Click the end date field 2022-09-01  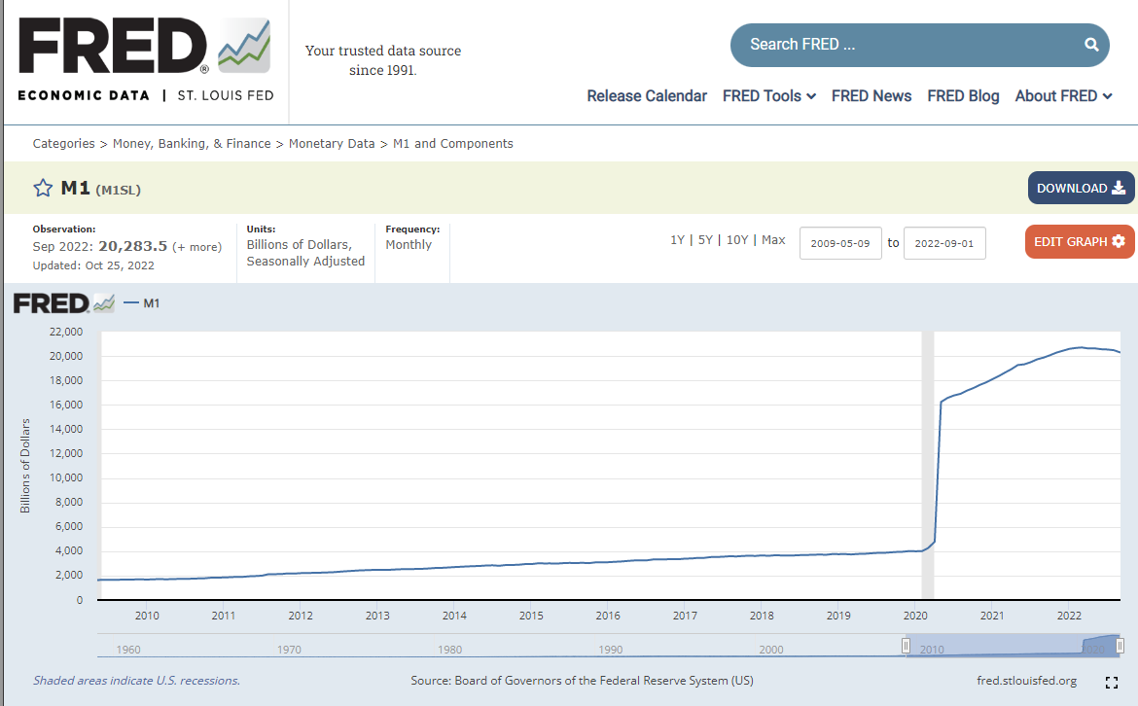click(x=944, y=243)
